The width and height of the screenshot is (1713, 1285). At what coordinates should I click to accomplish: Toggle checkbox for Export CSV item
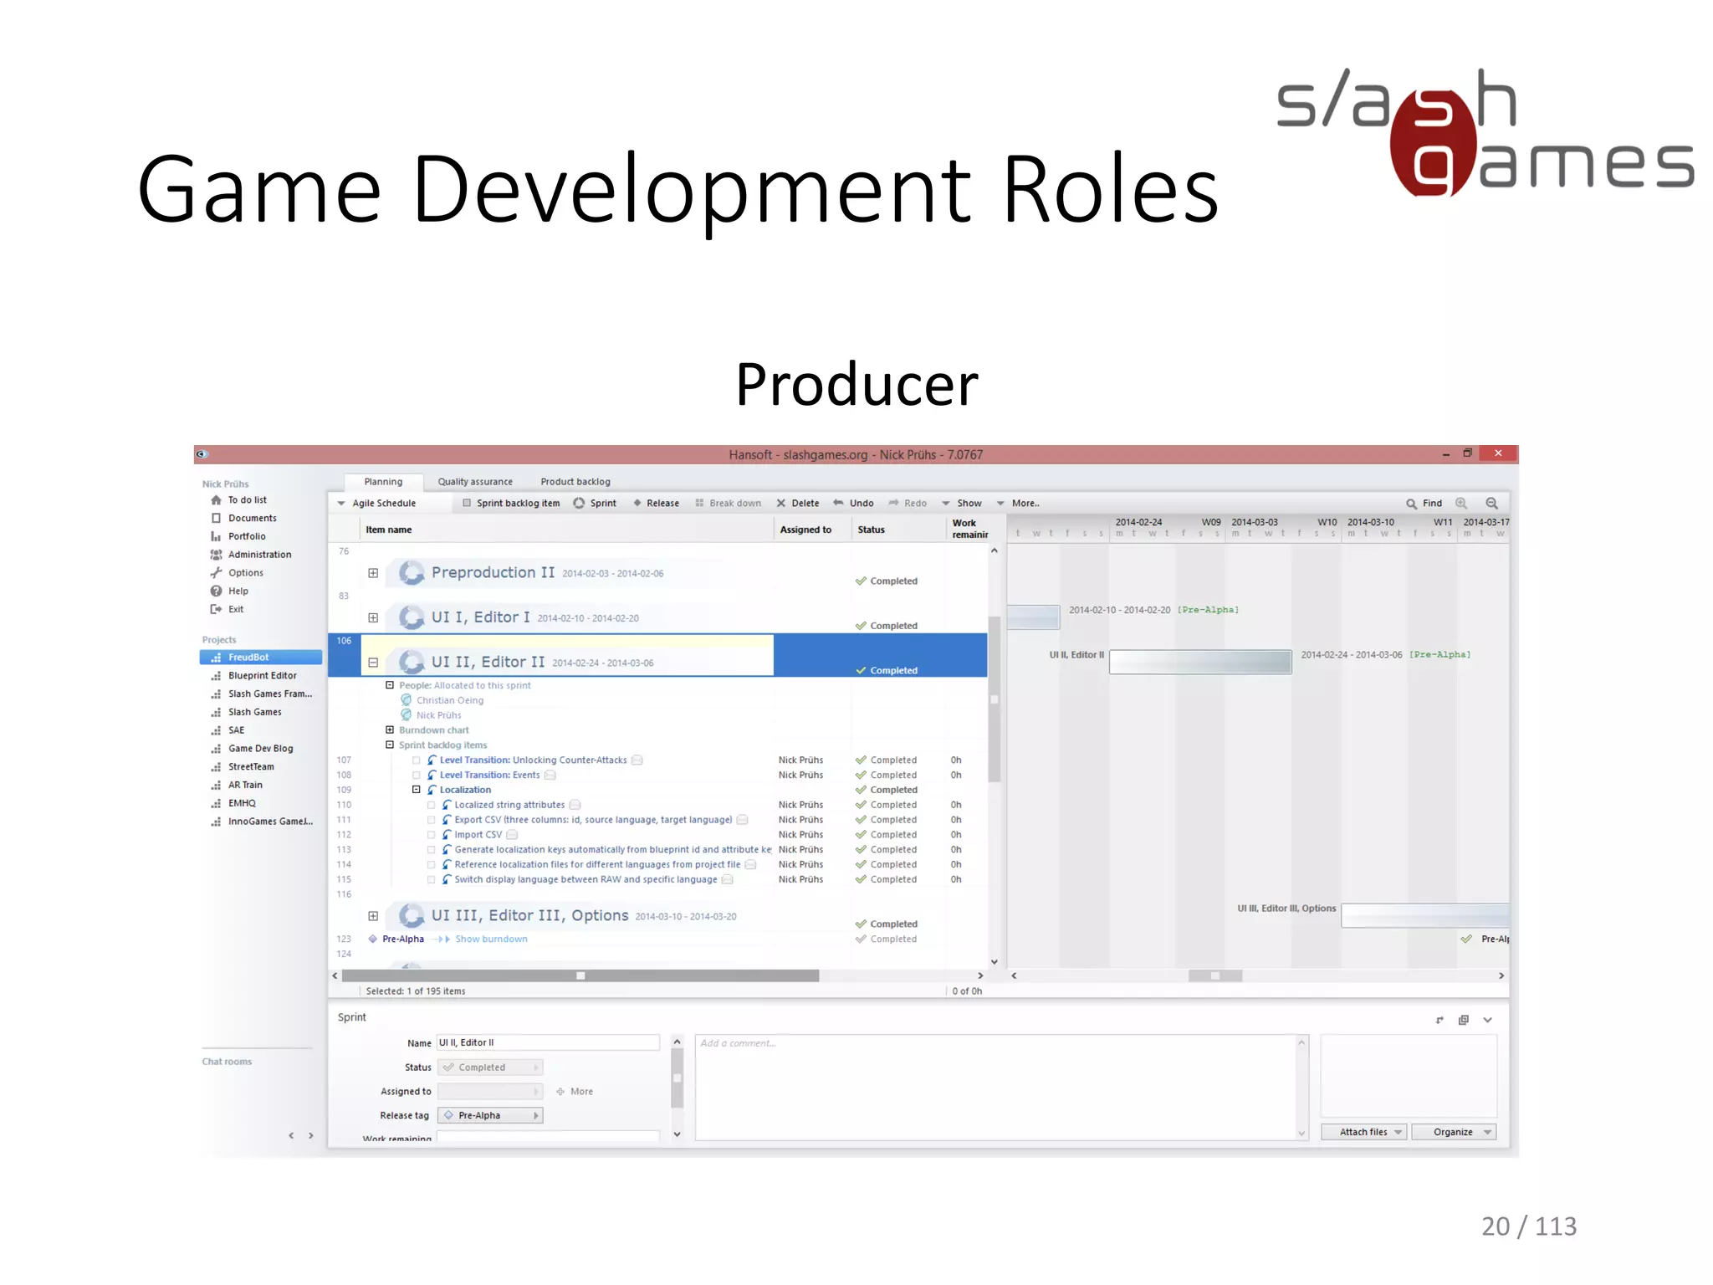pyautogui.click(x=432, y=821)
